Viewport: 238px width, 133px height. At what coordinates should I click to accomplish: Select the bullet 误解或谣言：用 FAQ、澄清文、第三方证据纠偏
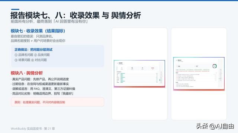(43, 89)
